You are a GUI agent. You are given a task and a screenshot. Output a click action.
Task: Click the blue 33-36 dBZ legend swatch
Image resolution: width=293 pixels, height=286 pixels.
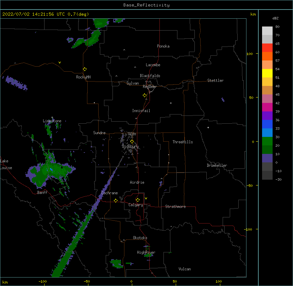pos(267,124)
